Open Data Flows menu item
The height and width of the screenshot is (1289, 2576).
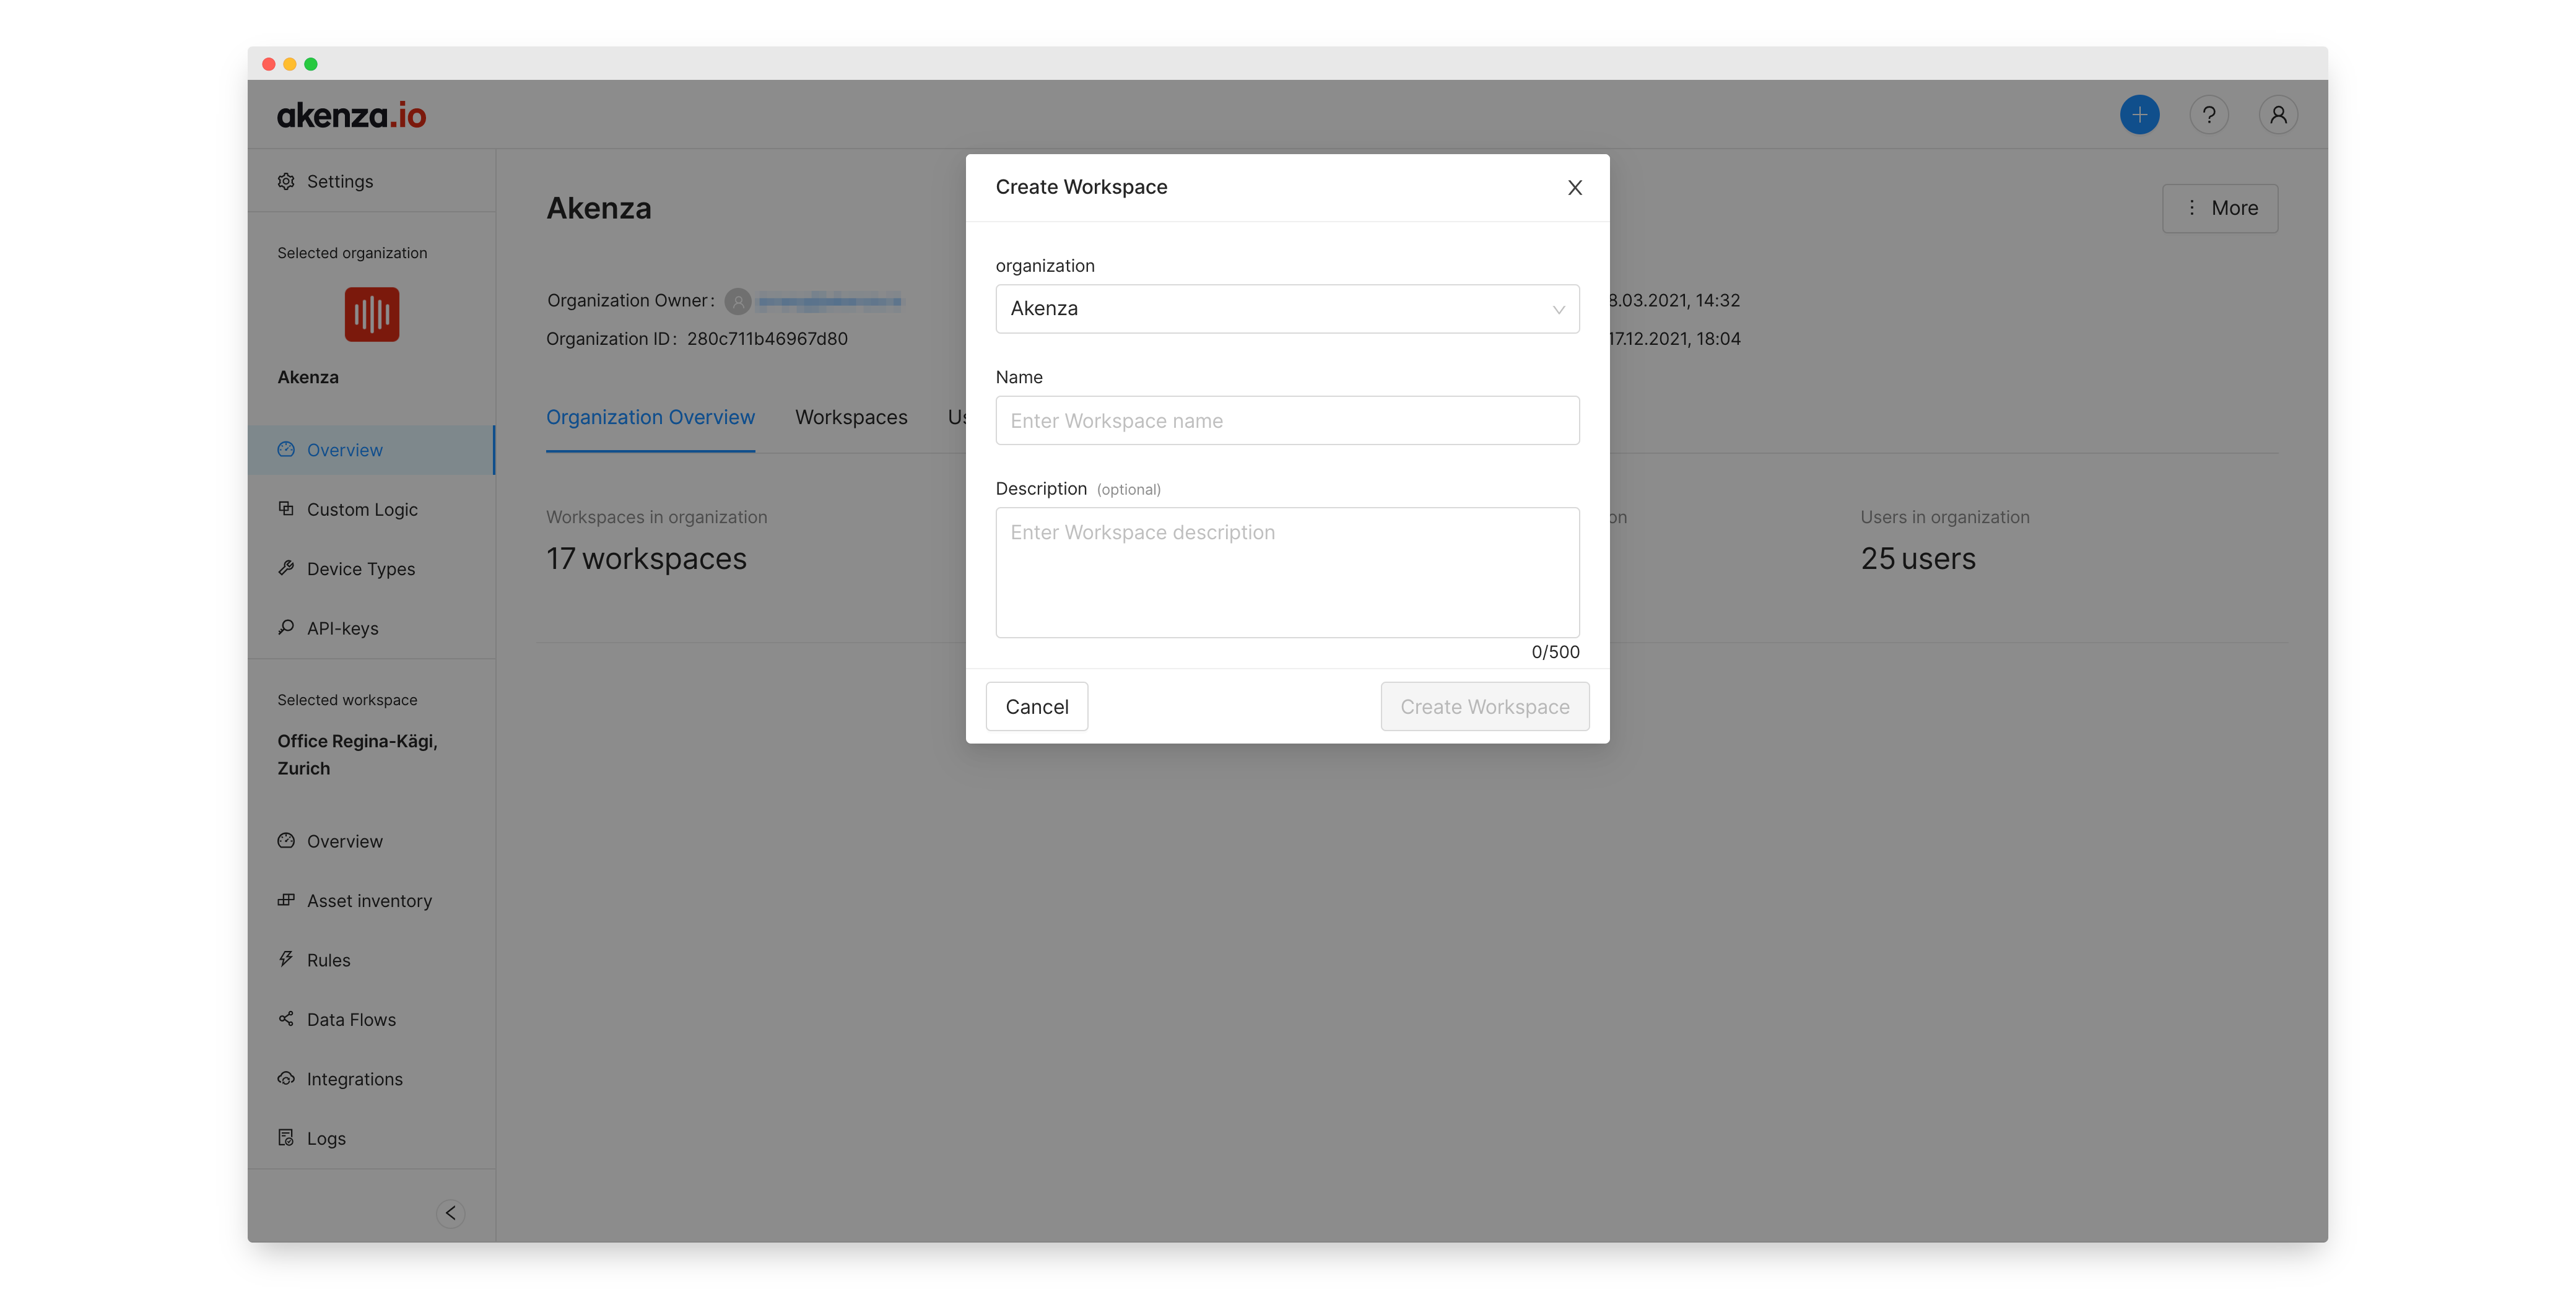click(x=371, y=1019)
